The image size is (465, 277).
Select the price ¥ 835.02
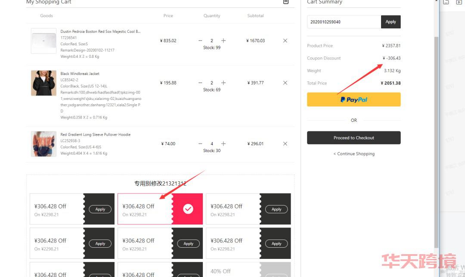(168, 40)
